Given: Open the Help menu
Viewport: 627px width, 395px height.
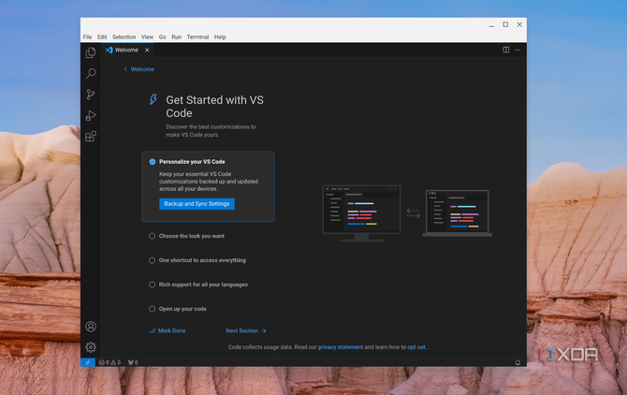Looking at the screenshot, I should 220,37.
